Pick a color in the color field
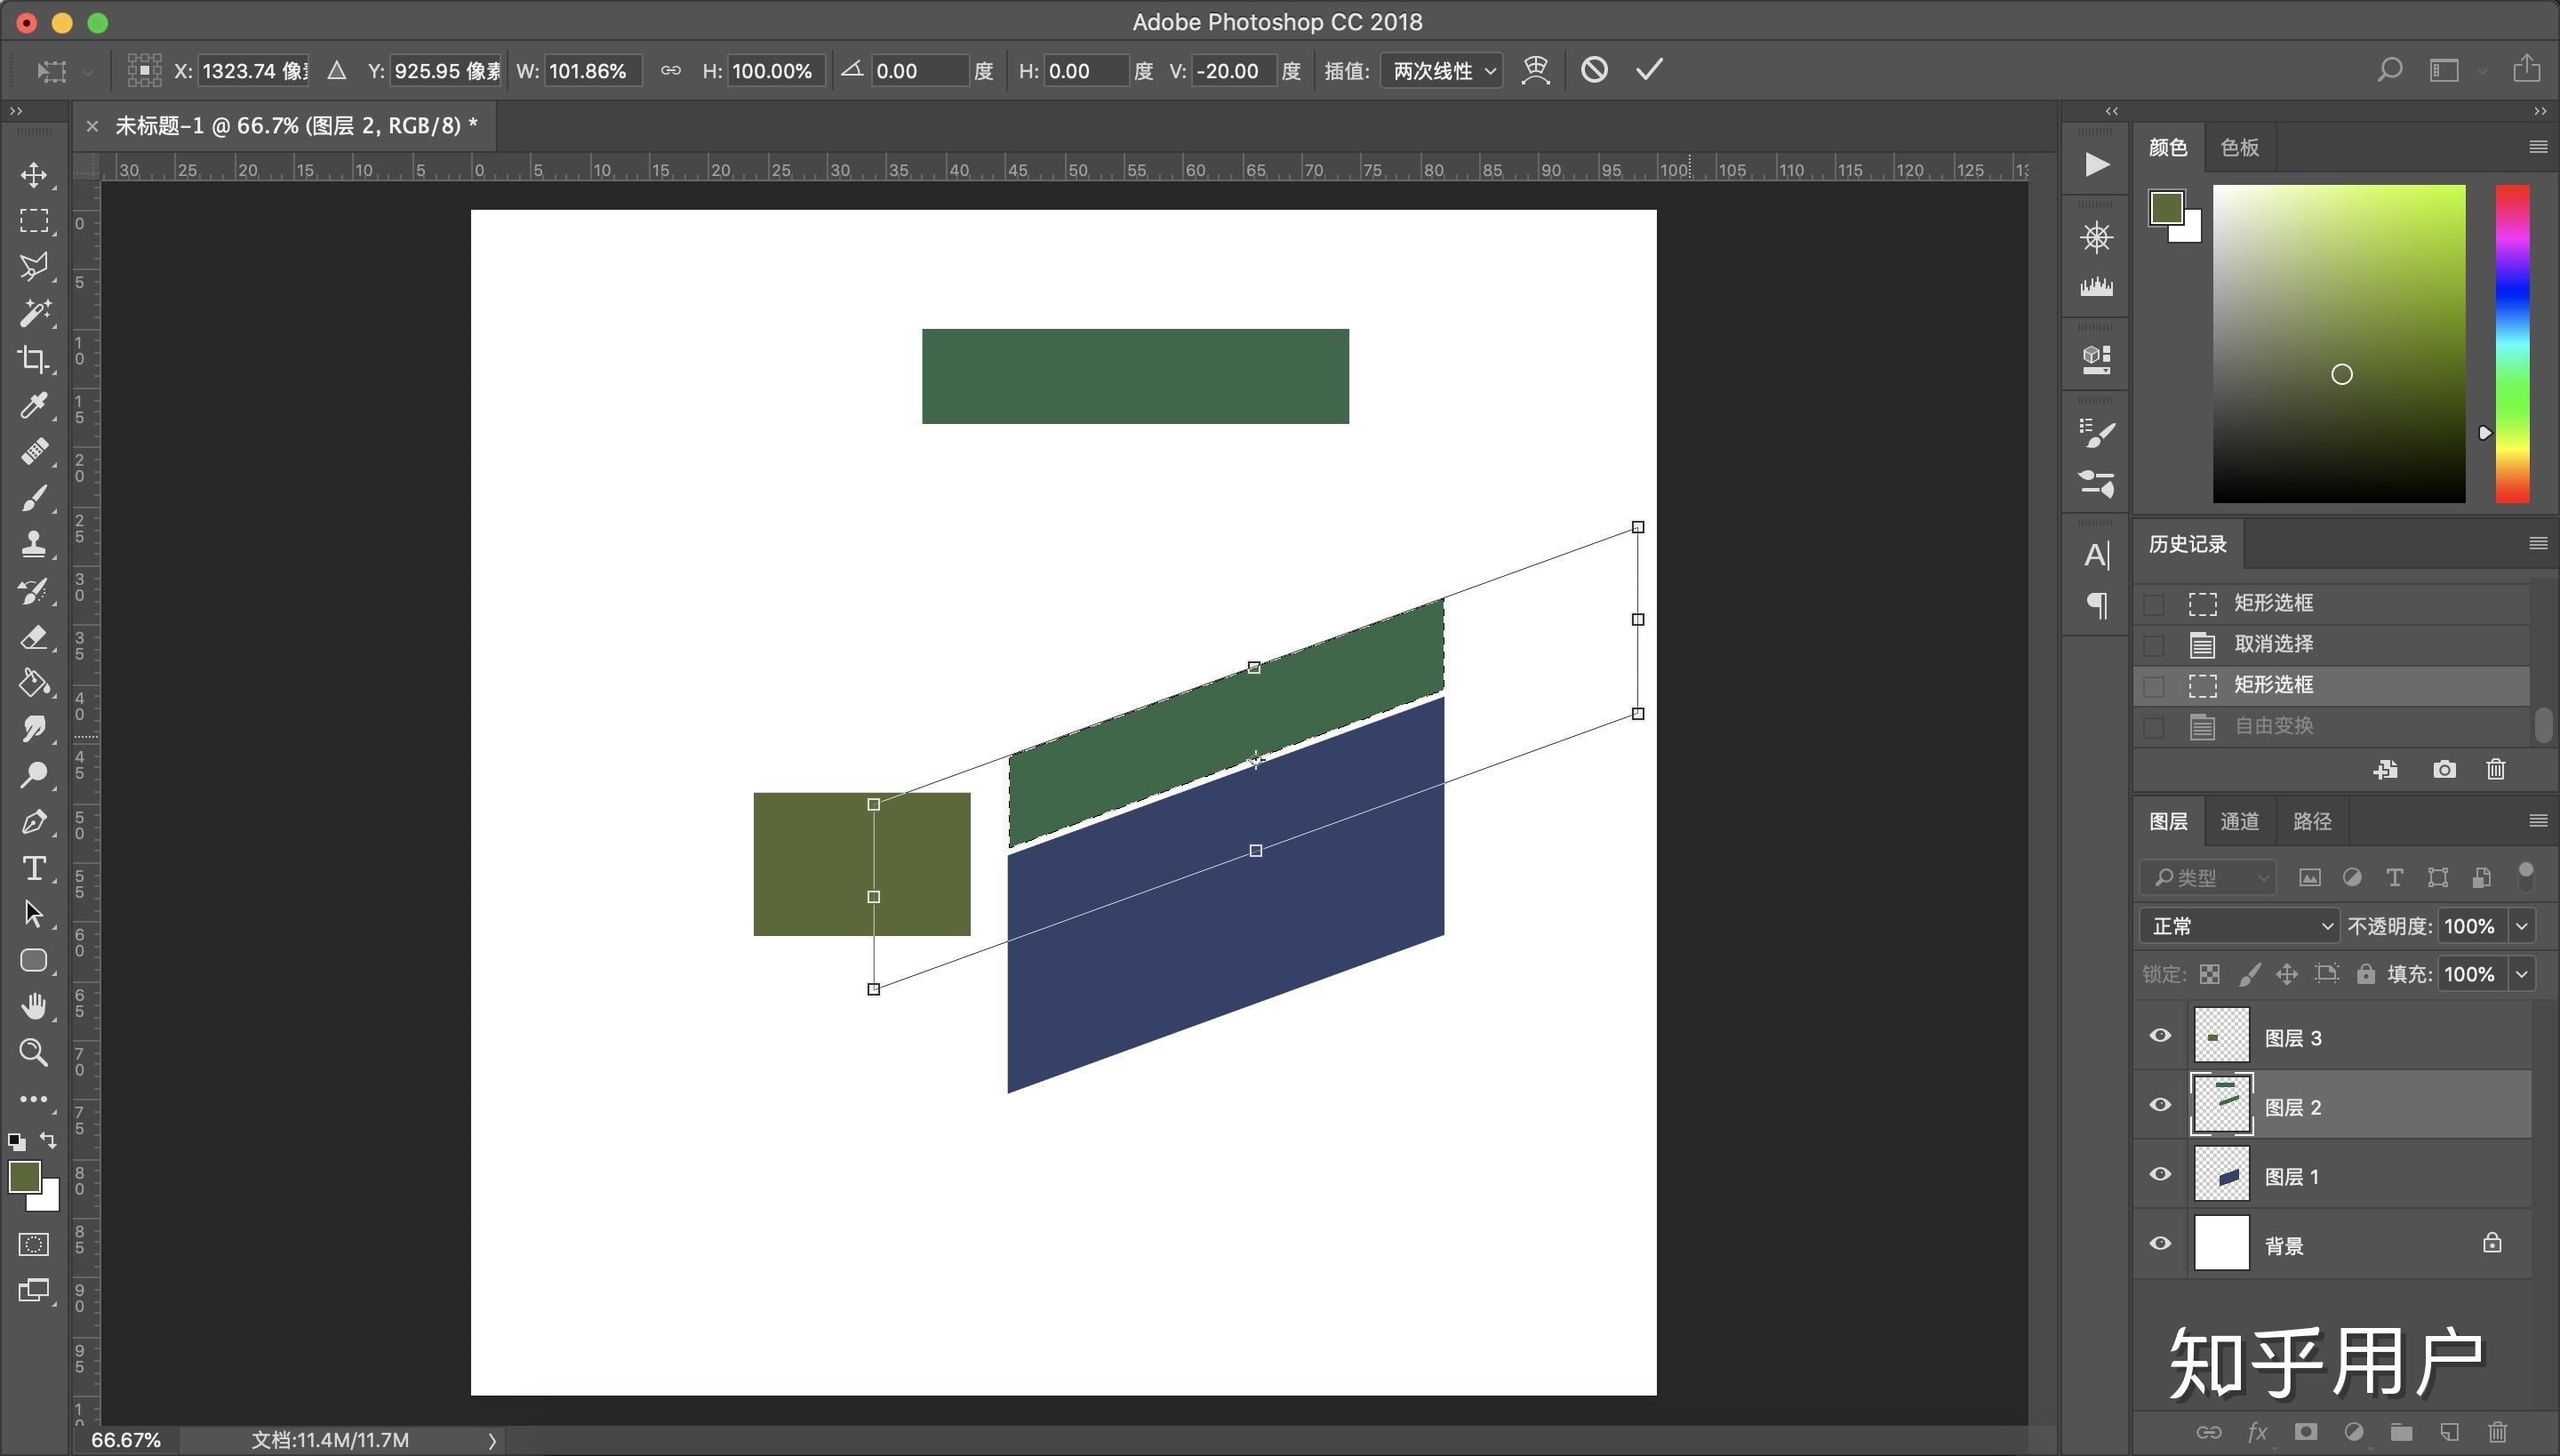 [2338, 343]
